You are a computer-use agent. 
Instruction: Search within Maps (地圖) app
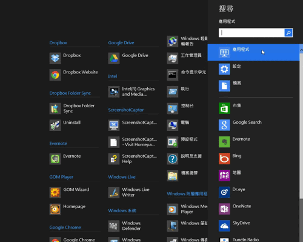[x=253, y=175]
